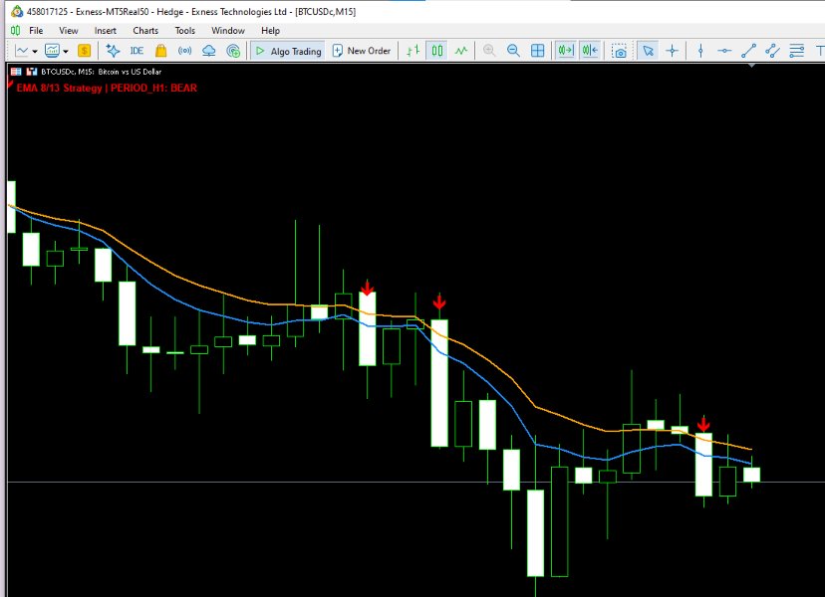Click the target with green plus icon
Viewport: 825px width, 597px height.
[x=233, y=51]
